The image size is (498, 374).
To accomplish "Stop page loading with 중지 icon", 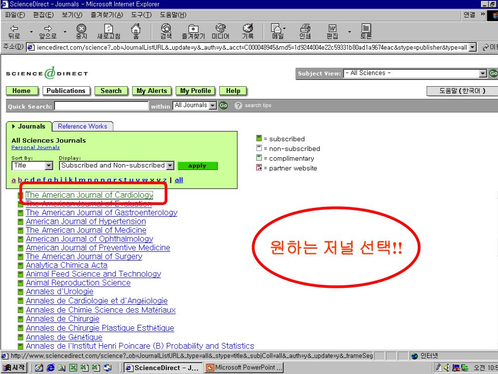I will tap(81, 32).
